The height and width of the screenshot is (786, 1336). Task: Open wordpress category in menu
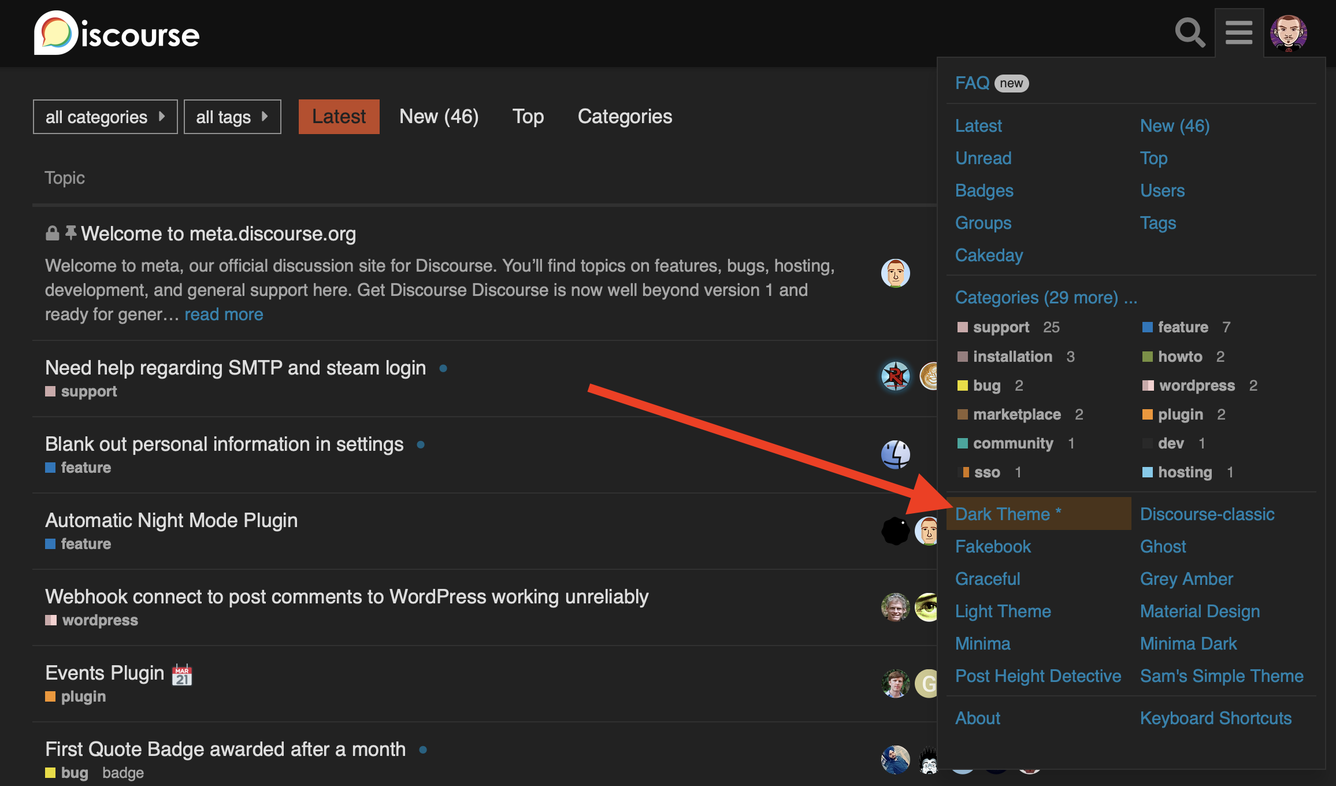coord(1197,385)
